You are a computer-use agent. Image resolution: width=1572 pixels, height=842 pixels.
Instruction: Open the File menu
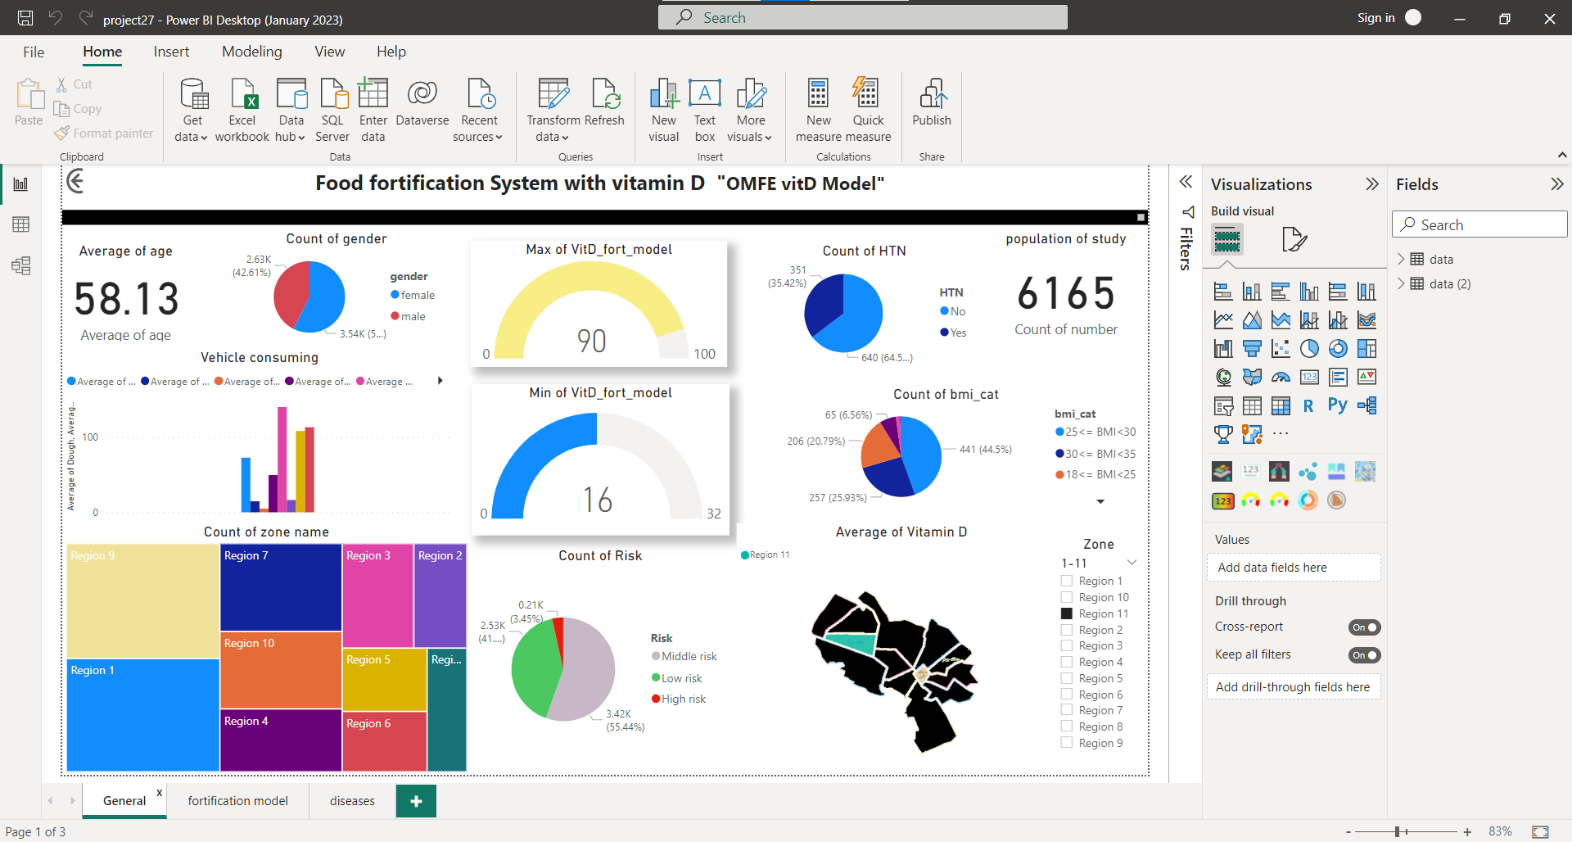tap(34, 52)
